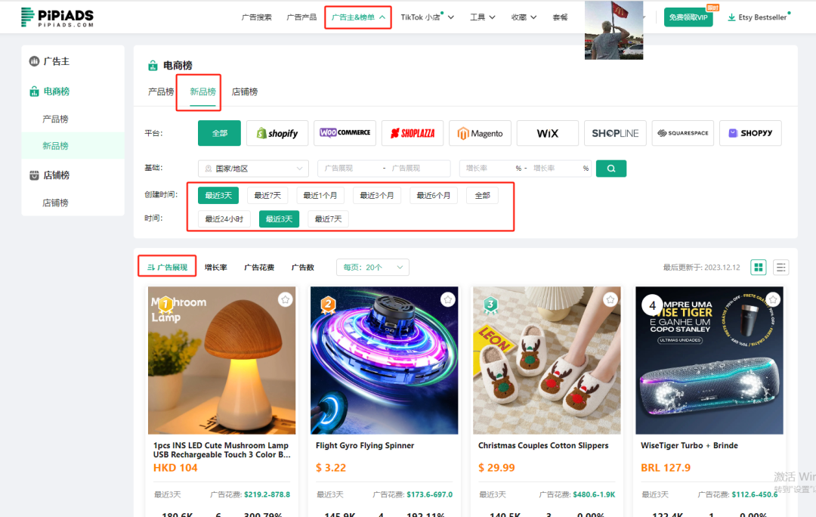The image size is (816, 517).
Task: Select the Shoplazza platform filter
Action: tap(413, 133)
